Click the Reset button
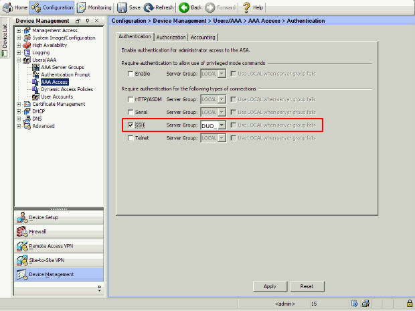The image size is (415, 311). (x=307, y=286)
